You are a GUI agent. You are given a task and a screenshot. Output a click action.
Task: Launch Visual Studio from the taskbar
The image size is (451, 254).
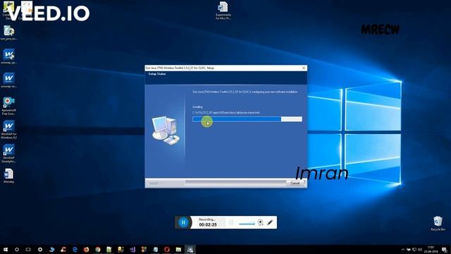pyautogui.click(x=132, y=249)
